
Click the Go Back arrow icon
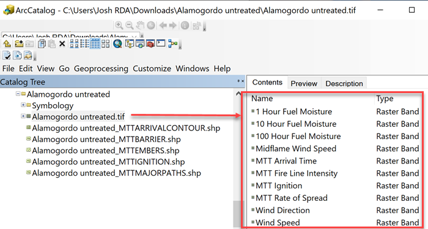click(163, 26)
